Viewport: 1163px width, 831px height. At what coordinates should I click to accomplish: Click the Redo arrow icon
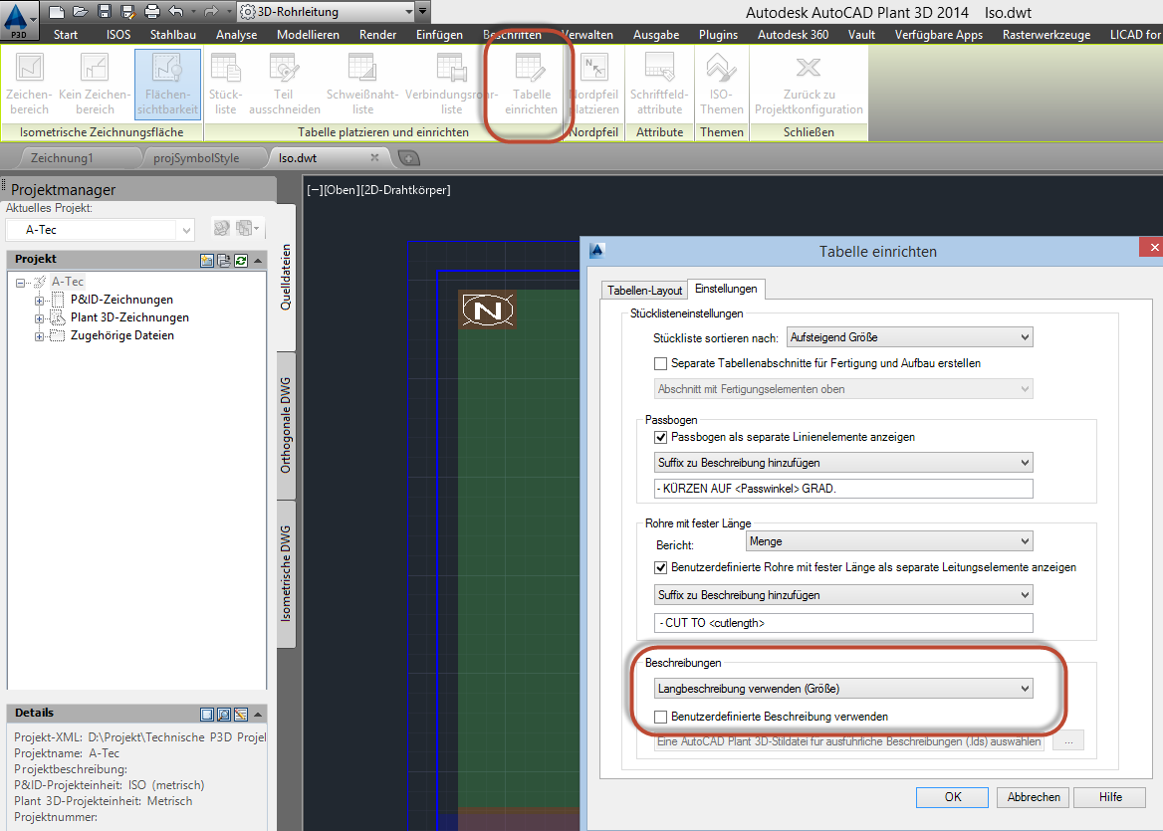pyautogui.click(x=211, y=11)
